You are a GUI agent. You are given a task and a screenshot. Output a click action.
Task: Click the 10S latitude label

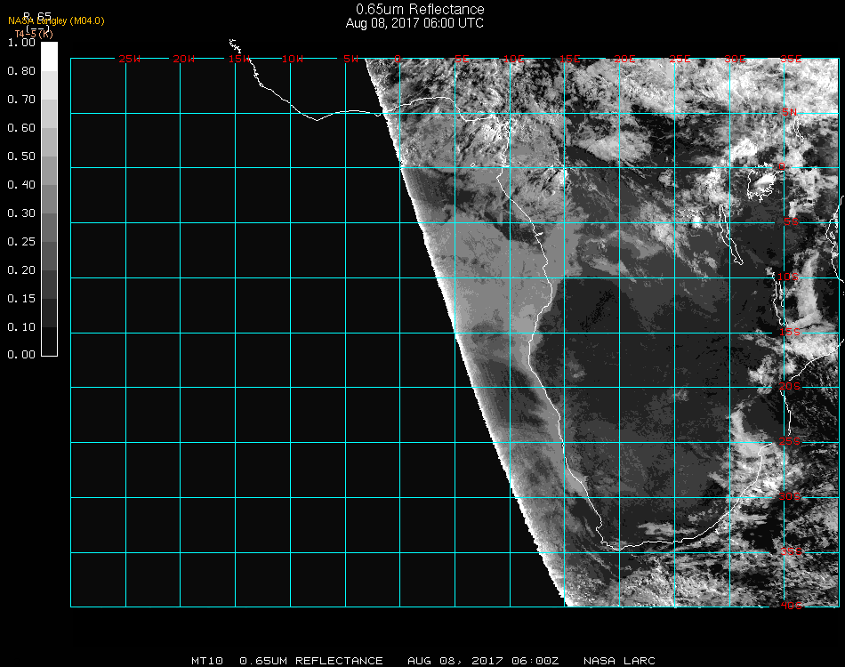click(x=789, y=277)
